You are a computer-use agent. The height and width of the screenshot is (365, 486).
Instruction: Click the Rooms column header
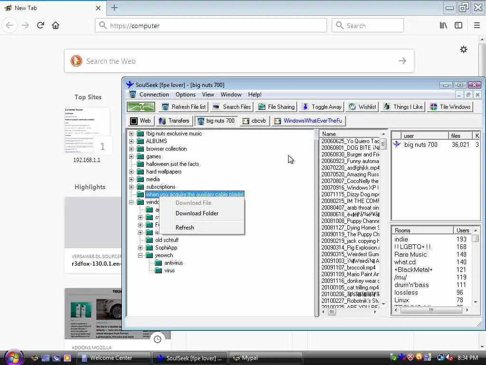(x=422, y=231)
